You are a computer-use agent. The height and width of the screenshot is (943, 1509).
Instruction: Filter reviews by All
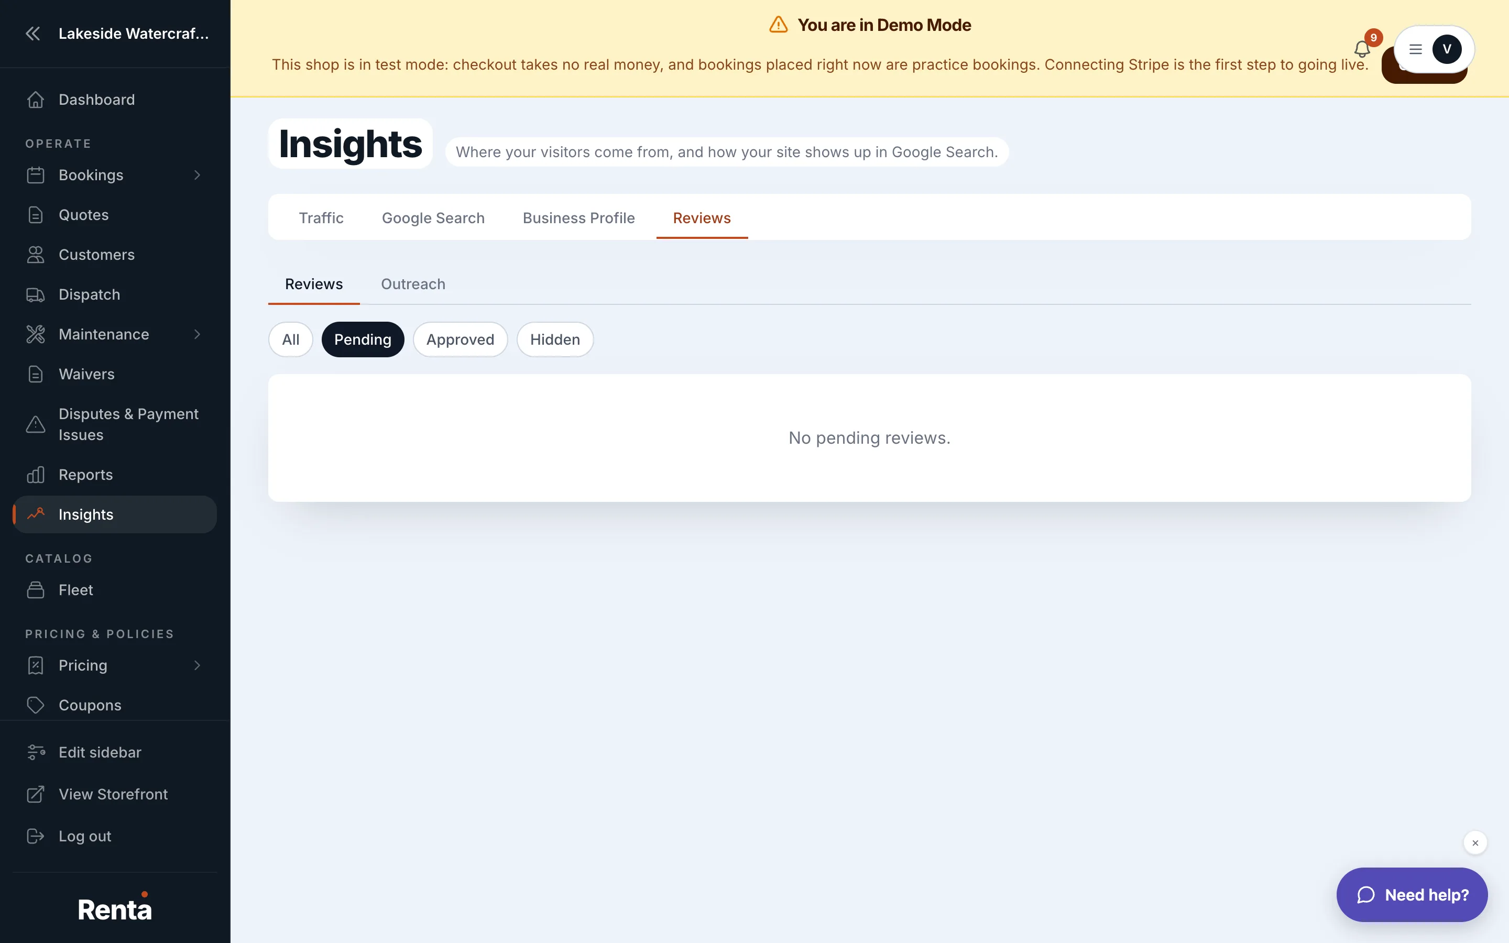291,339
